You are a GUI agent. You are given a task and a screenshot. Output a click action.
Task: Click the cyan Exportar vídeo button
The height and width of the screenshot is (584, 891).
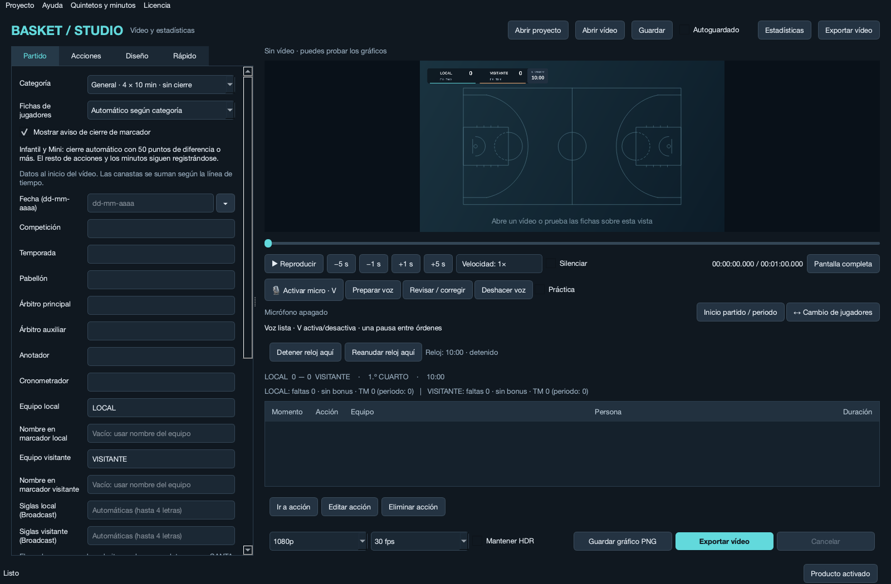(x=724, y=541)
